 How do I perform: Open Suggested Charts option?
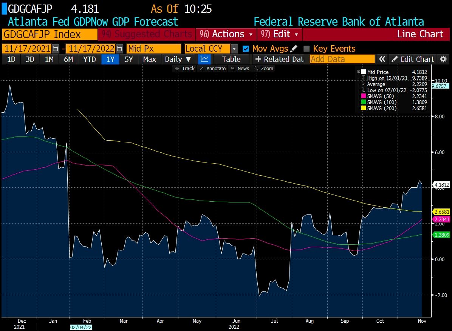click(147, 34)
